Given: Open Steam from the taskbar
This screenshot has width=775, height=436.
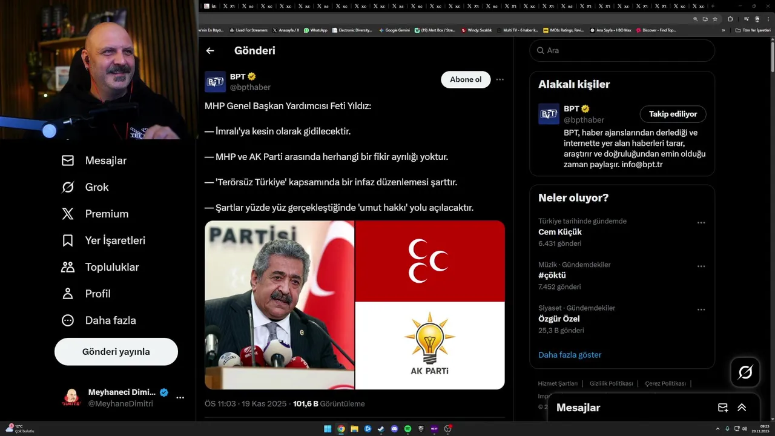Looking at the screenshot, I should pos(381,429).
